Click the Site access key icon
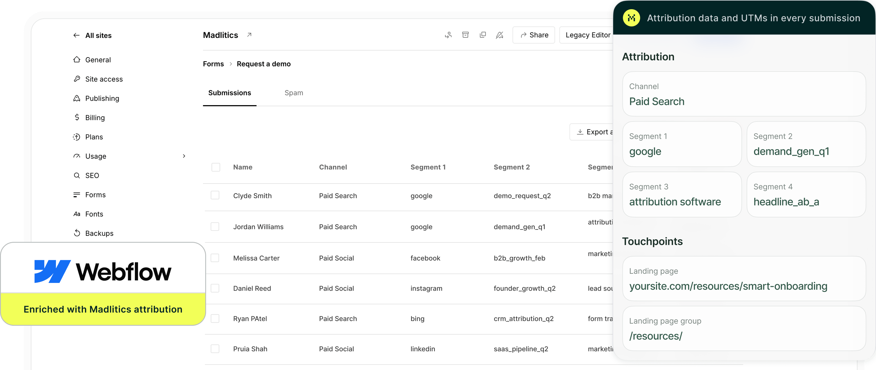Viewport: 876px width, 370px height. pos(77,79)
